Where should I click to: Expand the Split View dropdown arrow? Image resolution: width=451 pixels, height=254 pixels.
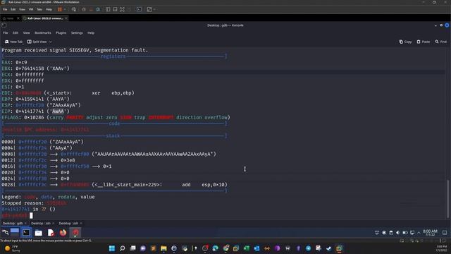tap(50, 42)
